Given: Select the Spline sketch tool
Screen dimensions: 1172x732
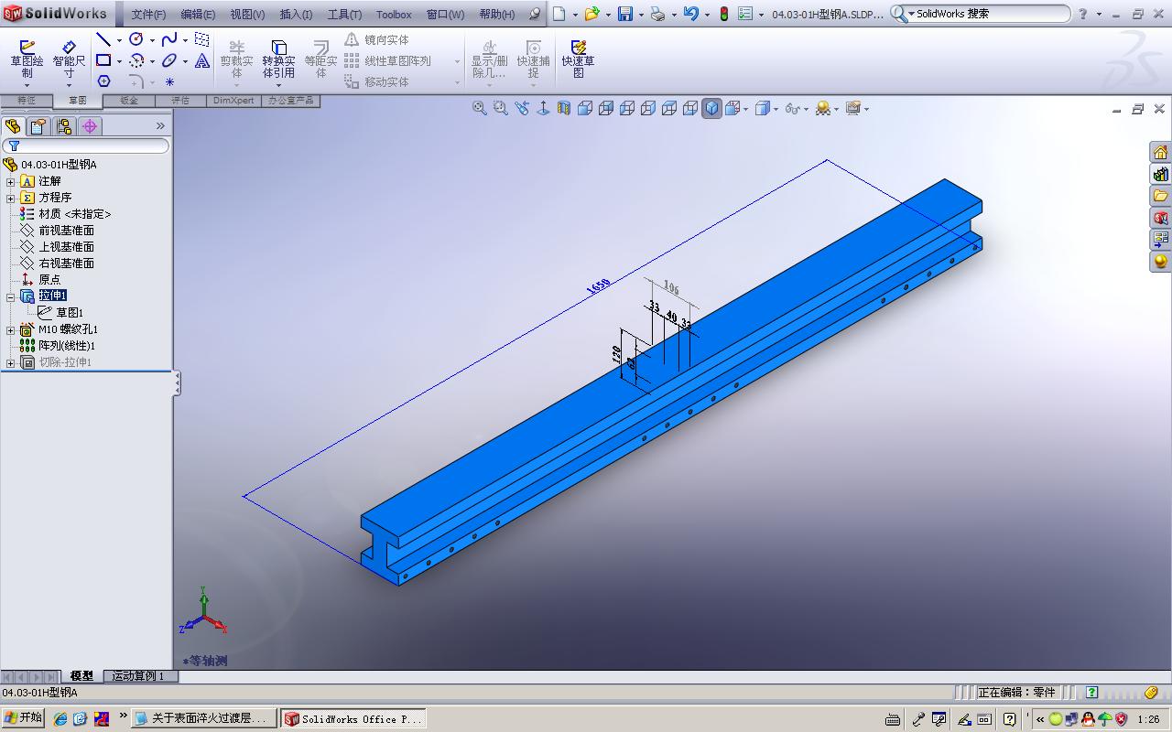Looking at the screenshot, I should pos(169,39).
